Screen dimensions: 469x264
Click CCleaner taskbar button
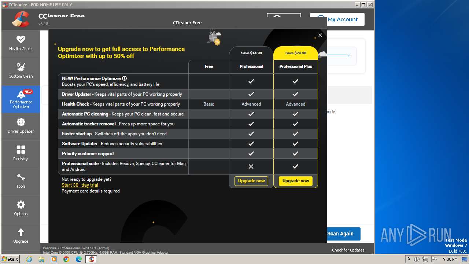pos(91,259)
